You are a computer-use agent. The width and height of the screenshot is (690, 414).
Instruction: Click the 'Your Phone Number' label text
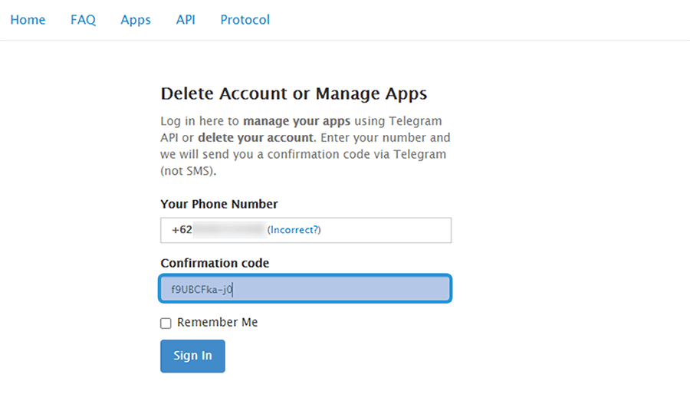coord(219,204)
